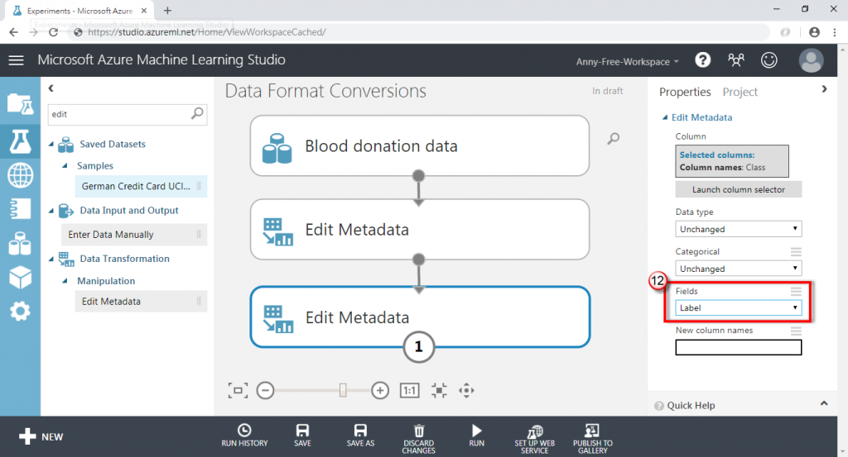Toggle the pan mode arrows icon
Screen dimensions: 848x457
pyautogui.click(x=466, y=390)
